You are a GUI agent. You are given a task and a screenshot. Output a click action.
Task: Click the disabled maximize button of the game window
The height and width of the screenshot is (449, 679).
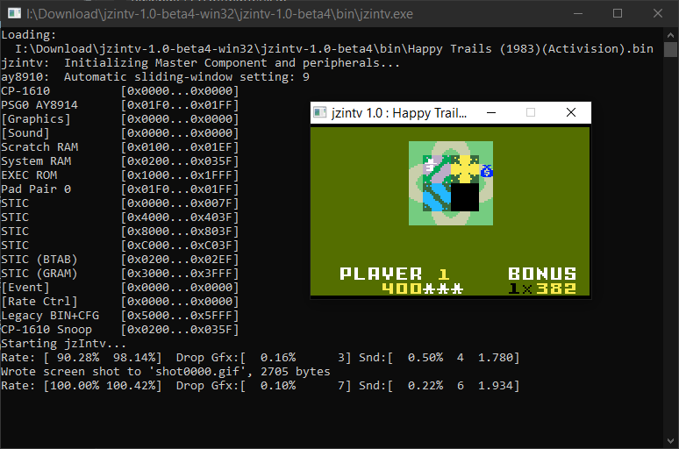click(531, 112)
